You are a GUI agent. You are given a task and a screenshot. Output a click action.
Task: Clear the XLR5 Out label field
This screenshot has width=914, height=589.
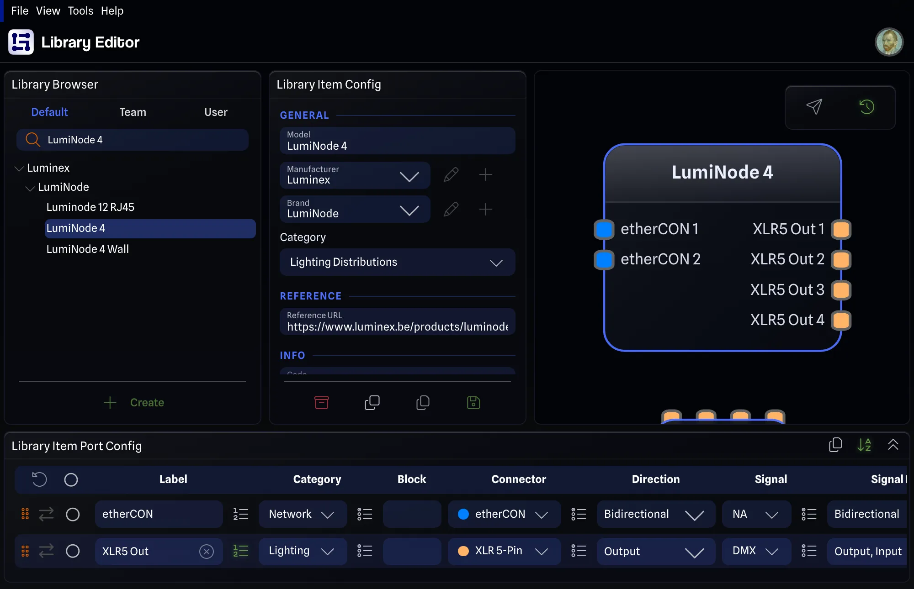point(207,552)
